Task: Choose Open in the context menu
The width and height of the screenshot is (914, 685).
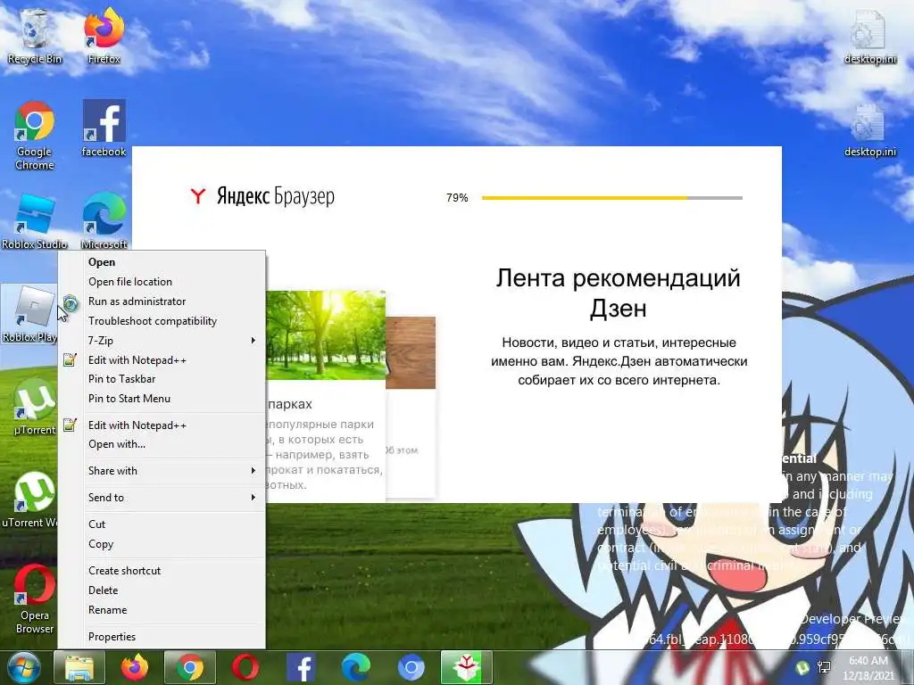Action: (x=162, y=262)
